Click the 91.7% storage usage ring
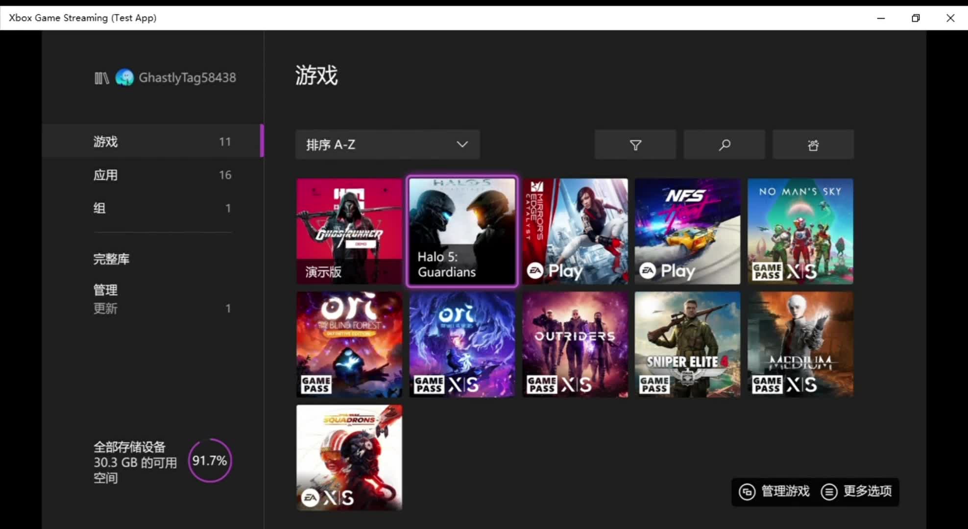 click(210, 460)
